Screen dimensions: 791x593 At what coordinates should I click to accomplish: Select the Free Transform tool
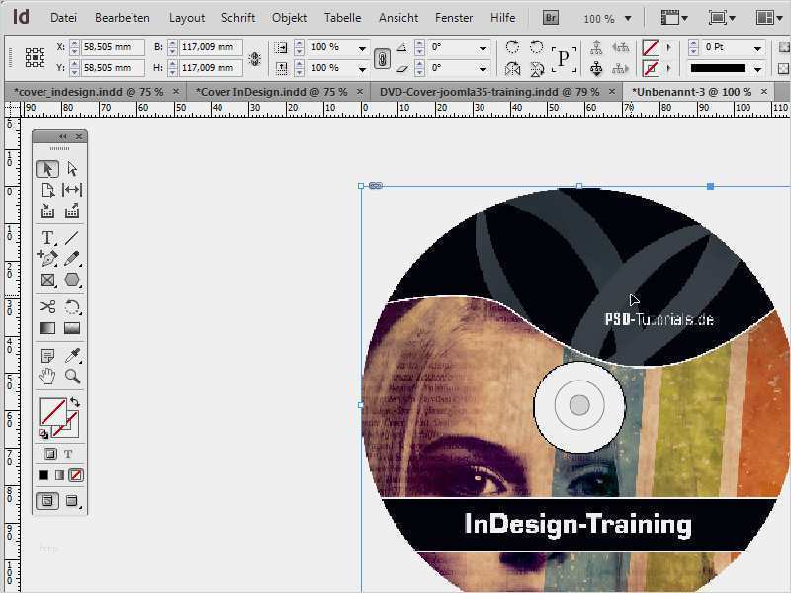[72, 306]
